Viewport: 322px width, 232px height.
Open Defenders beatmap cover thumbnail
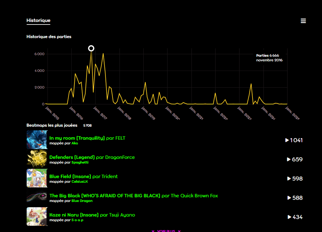pyautogui.click(x=37, y=159)
